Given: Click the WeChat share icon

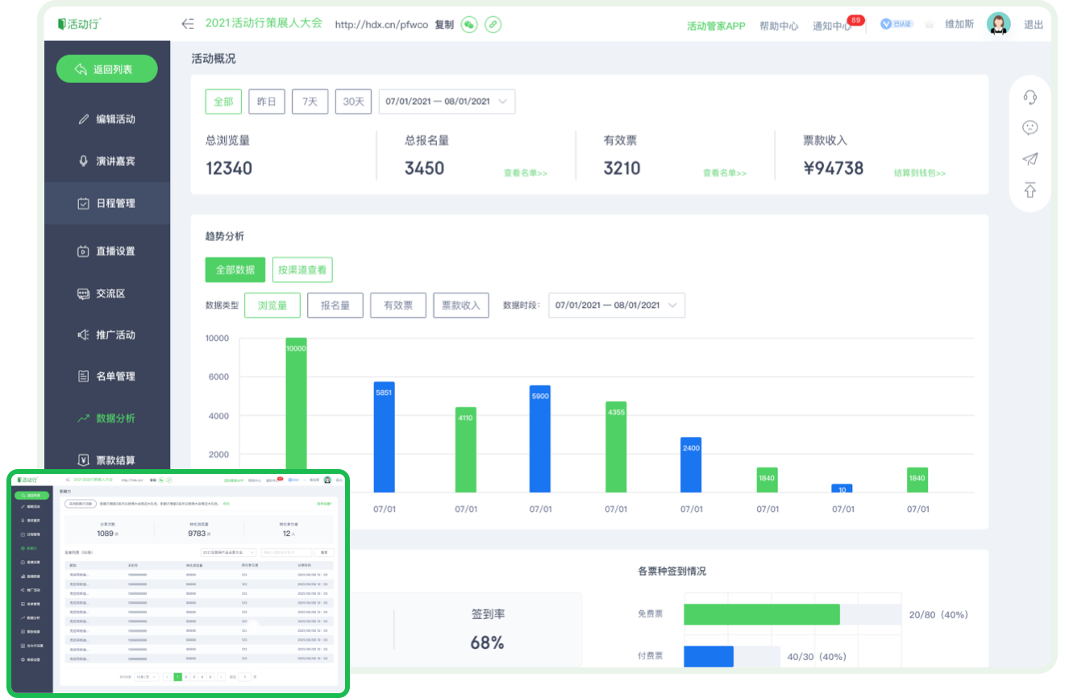Looking at the screenshot, I should (469, 24).
